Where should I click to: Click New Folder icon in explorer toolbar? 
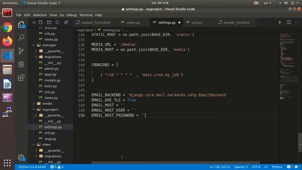(x=49, y=22)
